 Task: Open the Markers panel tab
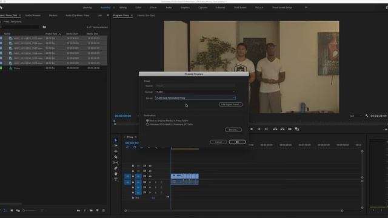click(x=53, y=15)
